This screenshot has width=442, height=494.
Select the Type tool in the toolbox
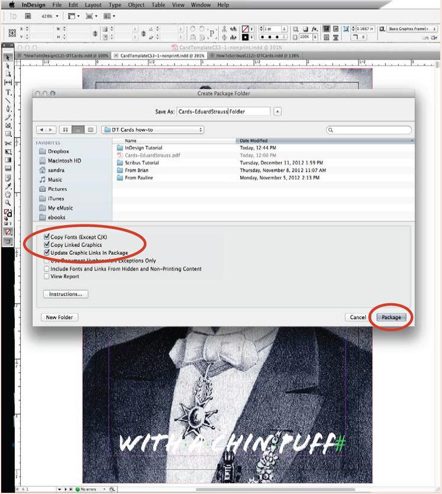pyautogui.click(x=8, y=92)
